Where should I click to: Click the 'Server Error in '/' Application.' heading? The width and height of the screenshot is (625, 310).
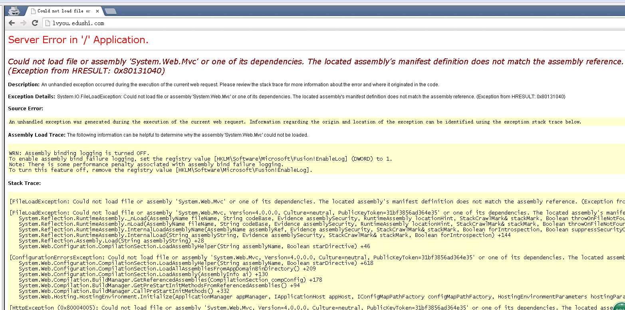78,40
